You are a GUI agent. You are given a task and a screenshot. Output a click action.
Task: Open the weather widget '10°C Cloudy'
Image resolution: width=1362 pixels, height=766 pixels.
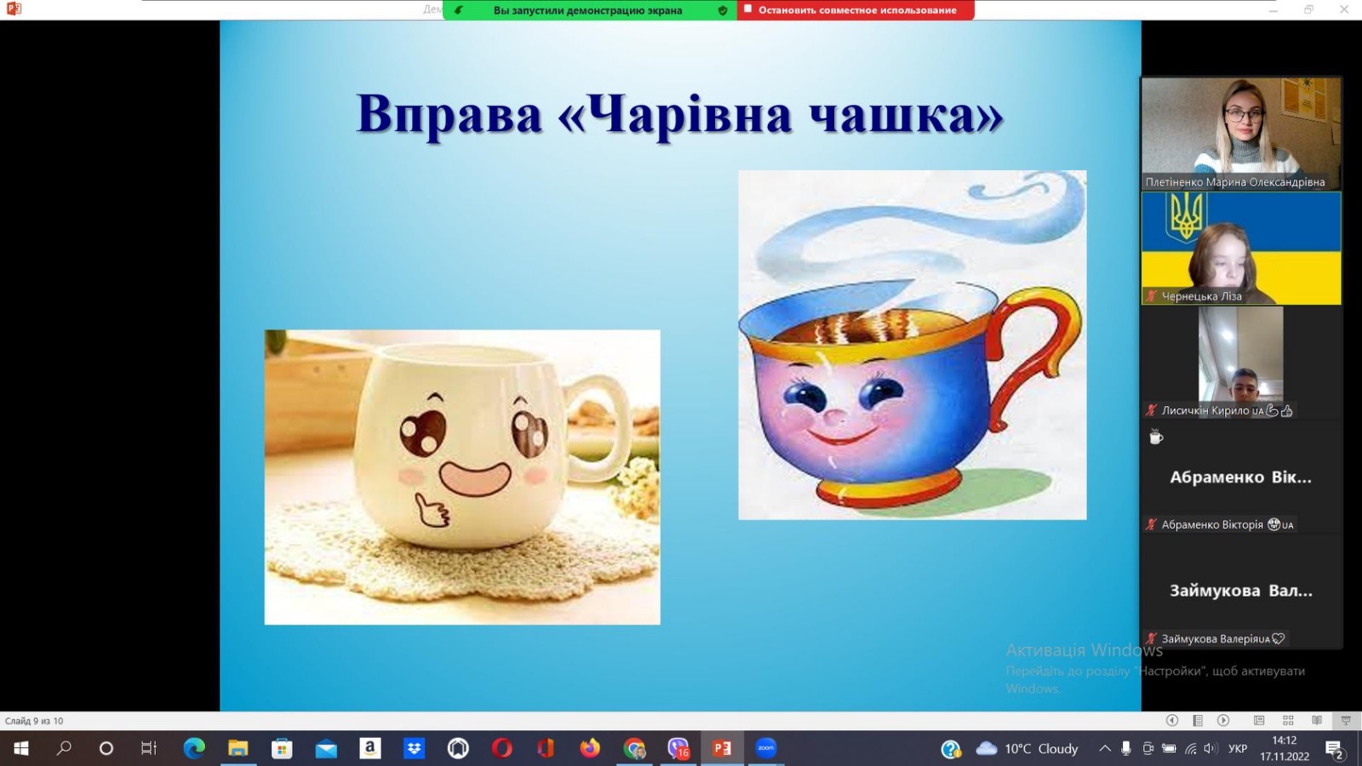coord(1027,749)
